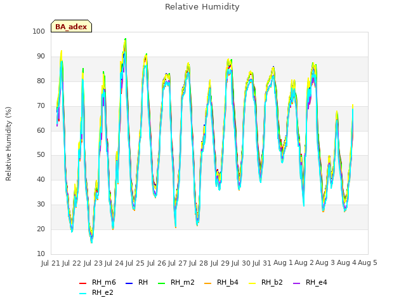Click the Jul 30 date tick label
The image size is (406, 305).
click(x=240, y=263)
